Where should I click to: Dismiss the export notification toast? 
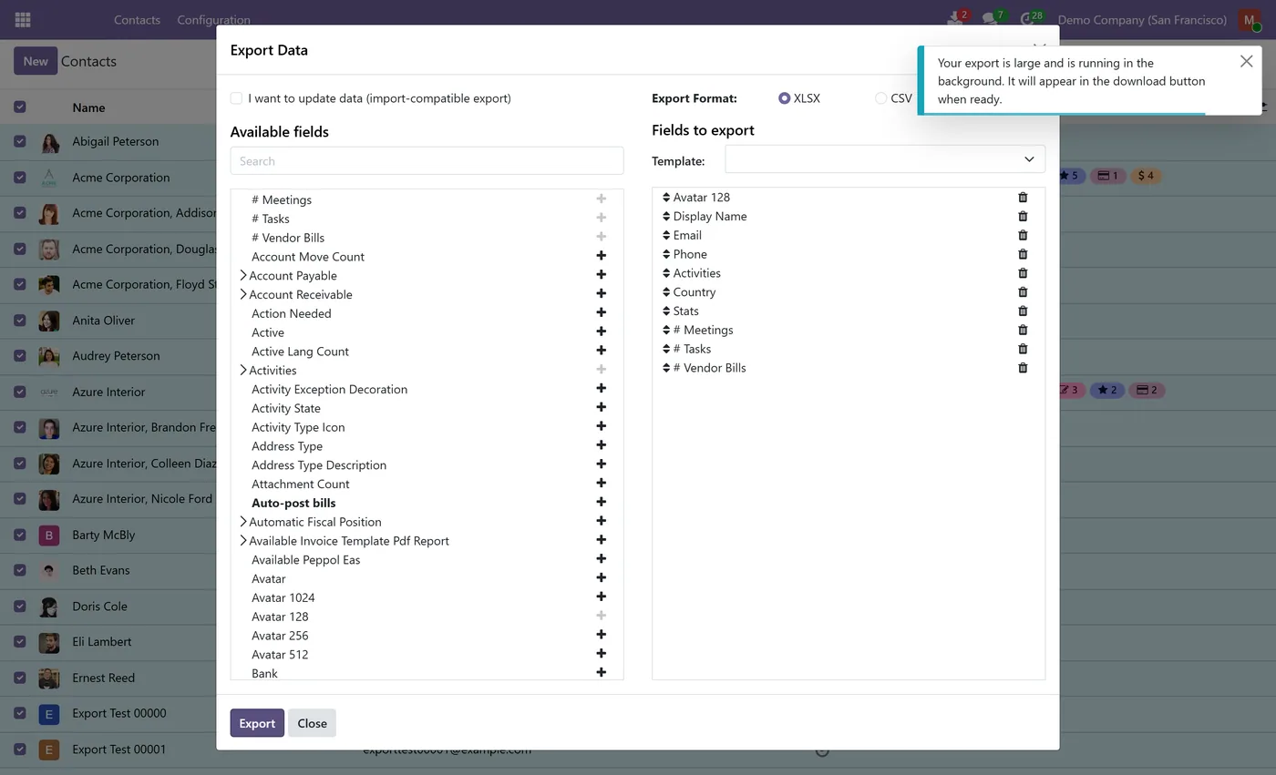1246,61
